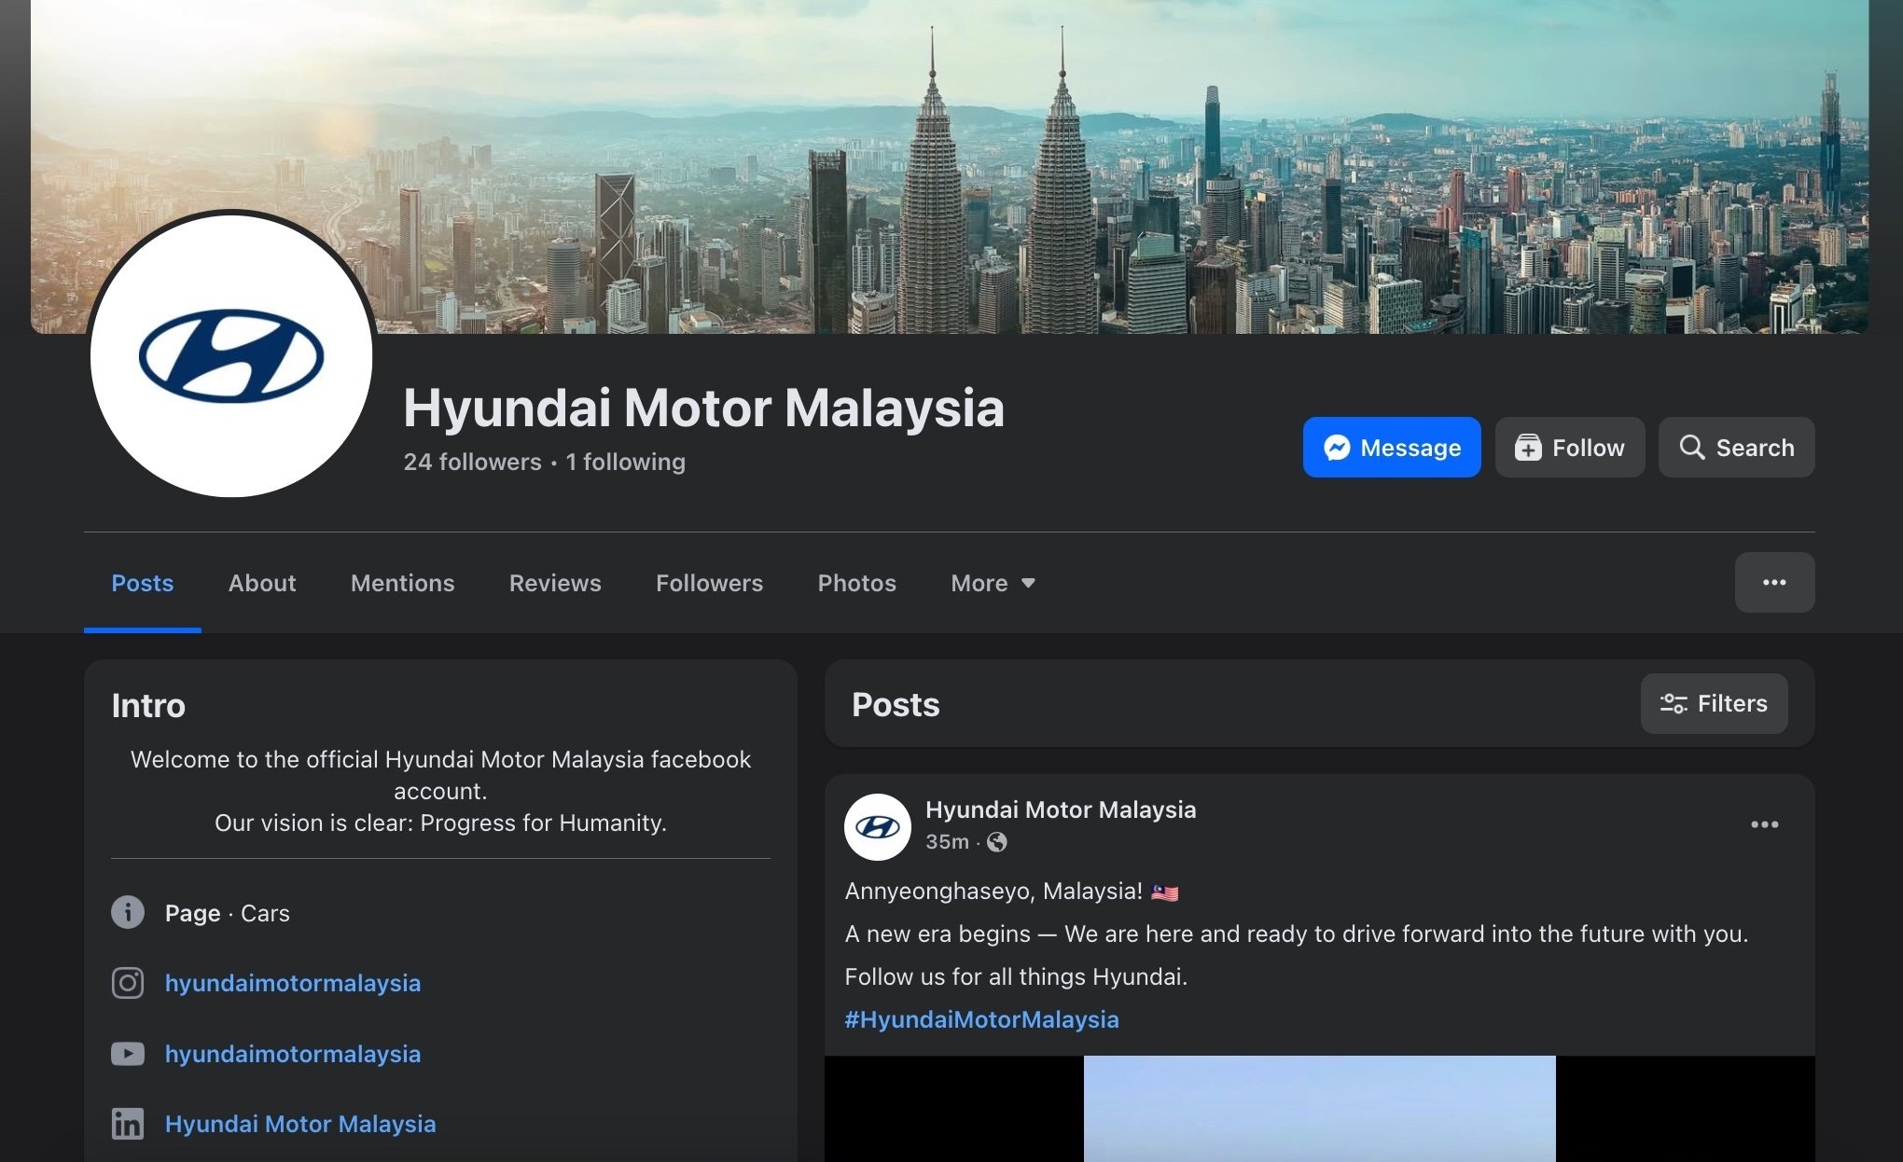Click the #HyundaiMotorMalaysia hashtag
This screenshot has width=1903, height=1162.
[x=981, y=1019]
